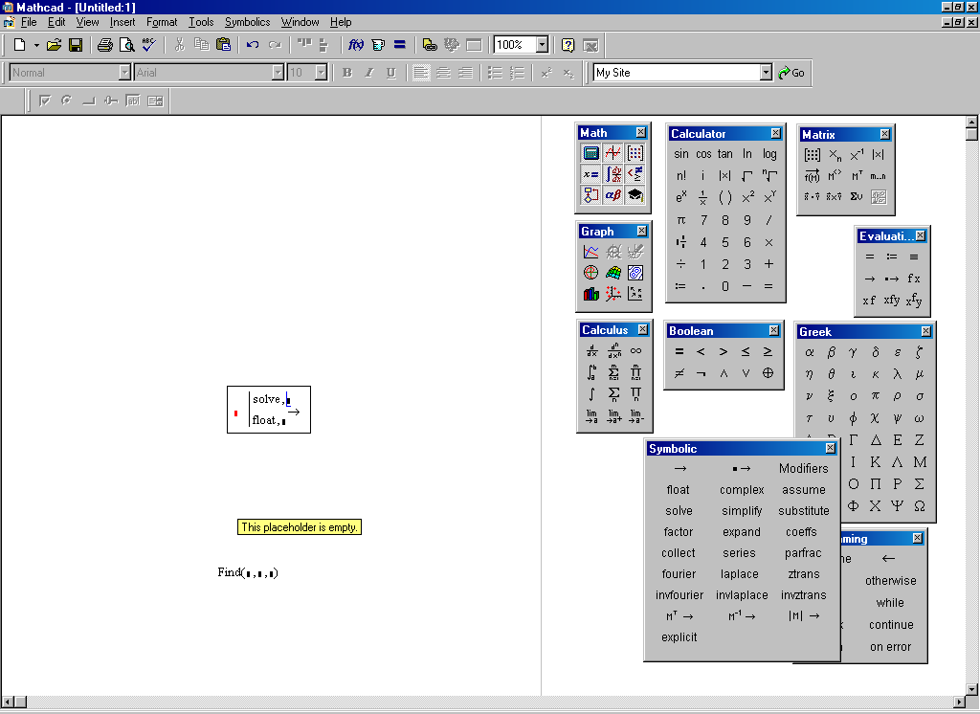Open the My Site address dropdown

click(767, 73)
